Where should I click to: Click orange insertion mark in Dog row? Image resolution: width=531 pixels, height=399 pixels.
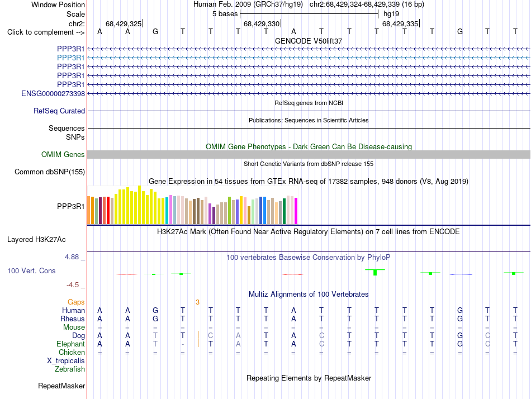coord(198,335)
